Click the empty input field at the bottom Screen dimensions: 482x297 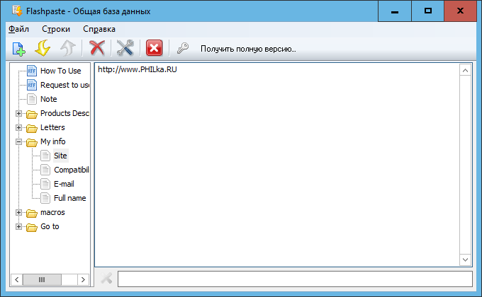coord(295,279)
